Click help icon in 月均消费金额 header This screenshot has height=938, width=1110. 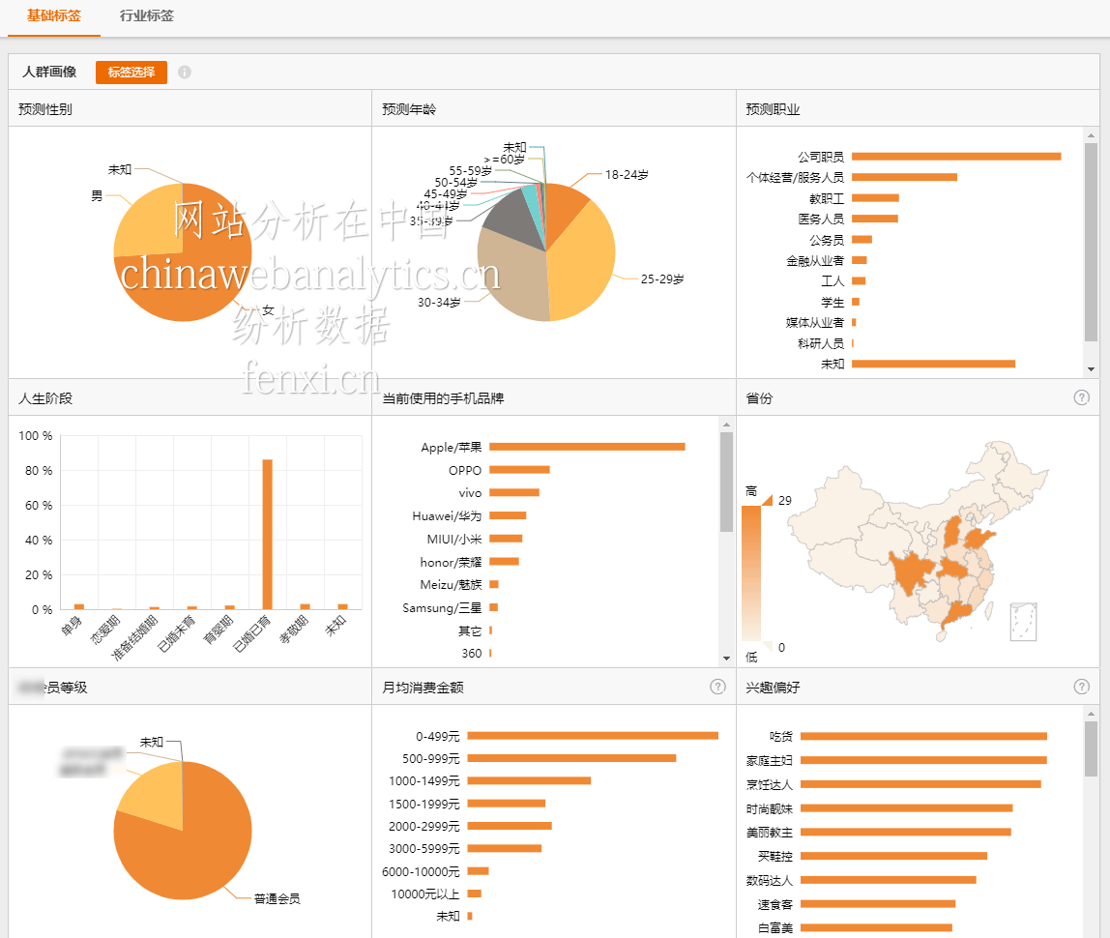pyautogui.click(x=717, y=687)
